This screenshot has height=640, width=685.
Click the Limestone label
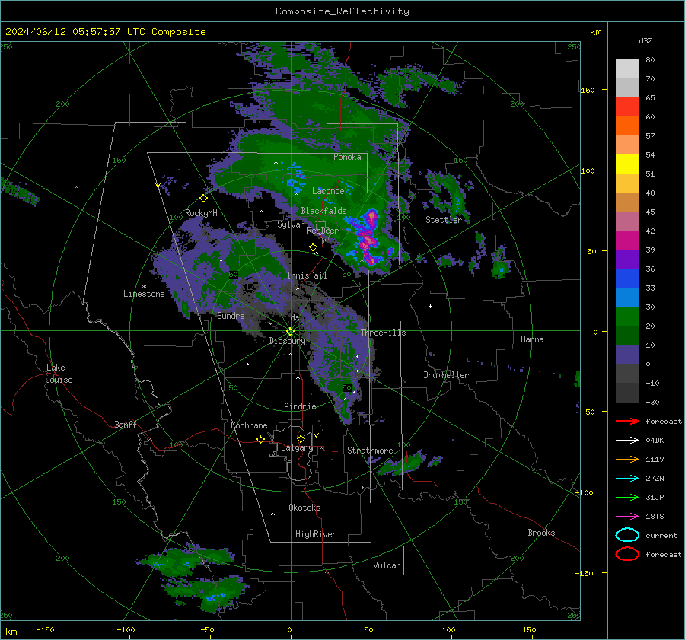tap(144, 294)
